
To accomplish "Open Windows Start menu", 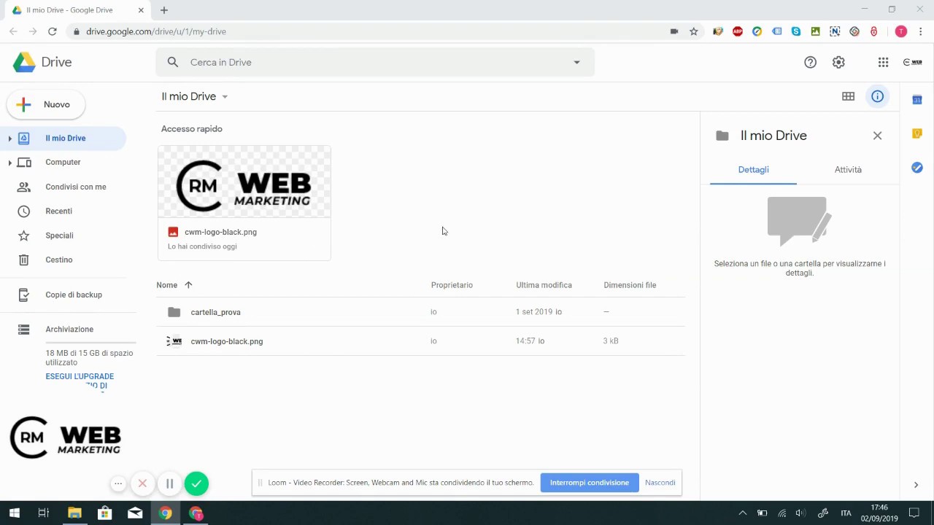I will tap(14, 513).
